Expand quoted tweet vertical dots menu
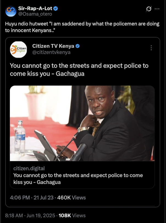 click(x=151, y=48)
